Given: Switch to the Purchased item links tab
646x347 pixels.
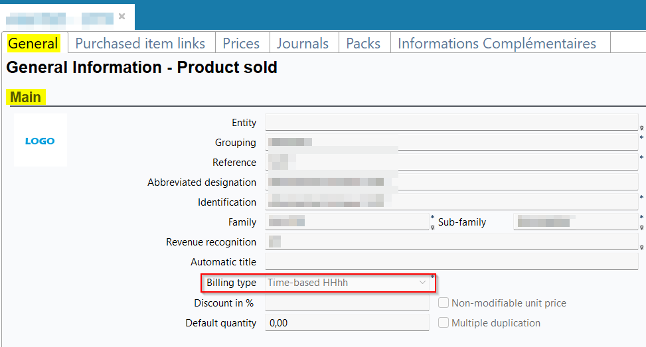Looking at the screenshot, I should coord(140,44).
